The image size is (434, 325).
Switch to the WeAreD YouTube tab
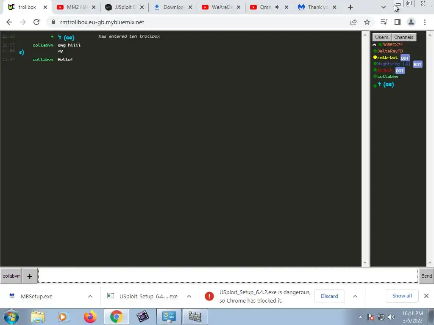pyautogui.click(x=221, y=7)
